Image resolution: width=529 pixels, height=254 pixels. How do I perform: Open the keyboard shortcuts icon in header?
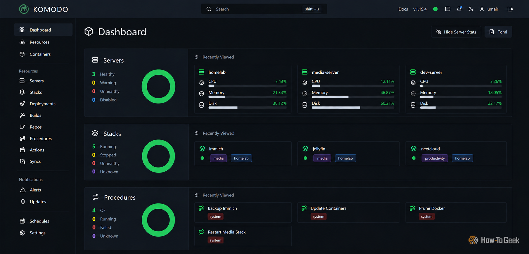coord(447,9)
